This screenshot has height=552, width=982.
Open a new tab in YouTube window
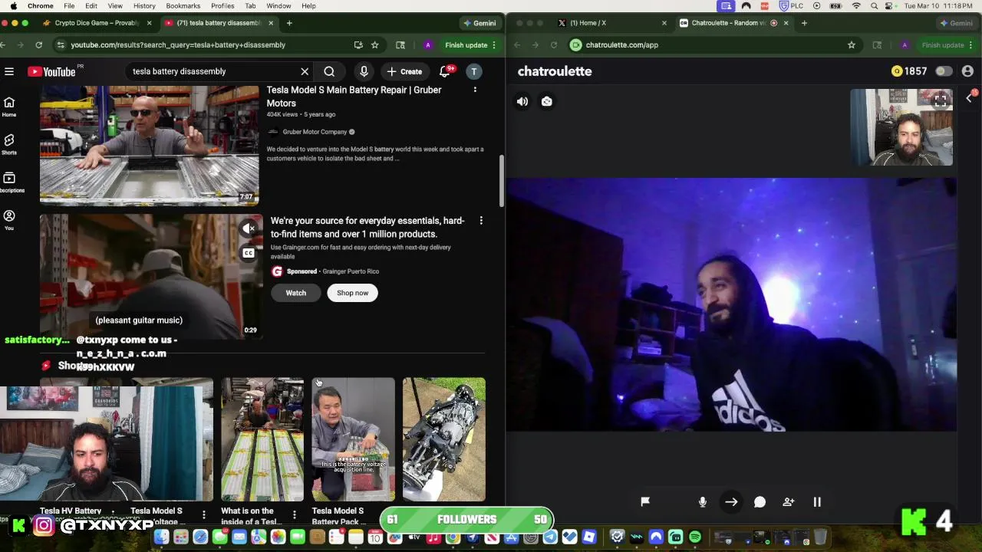[289, 23]
